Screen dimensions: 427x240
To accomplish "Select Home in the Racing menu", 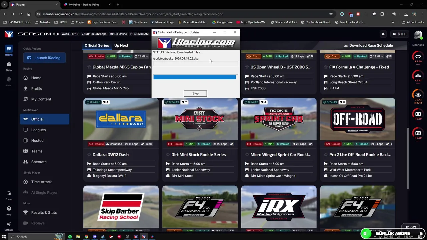I will pos(45,78).
